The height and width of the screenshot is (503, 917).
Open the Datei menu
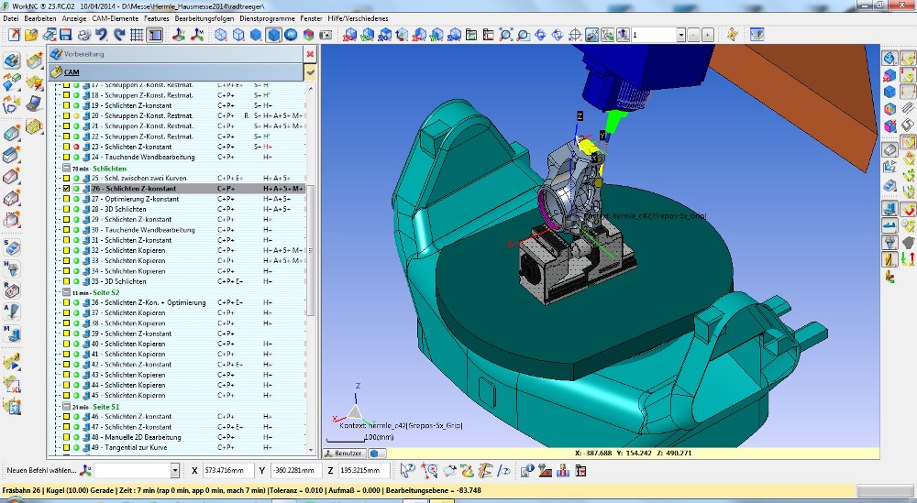click(x=10, y=18)
